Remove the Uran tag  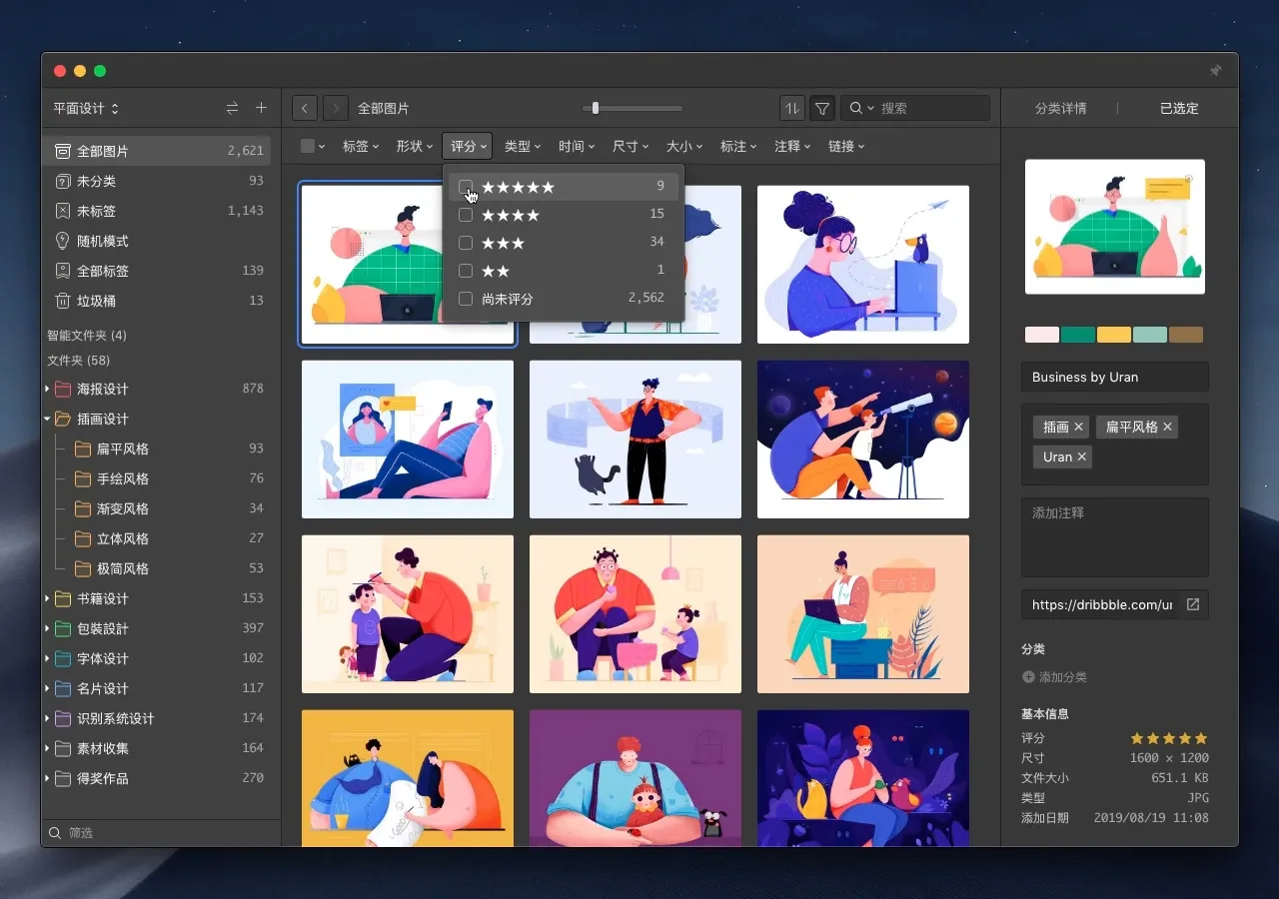tap(1081, 456)
